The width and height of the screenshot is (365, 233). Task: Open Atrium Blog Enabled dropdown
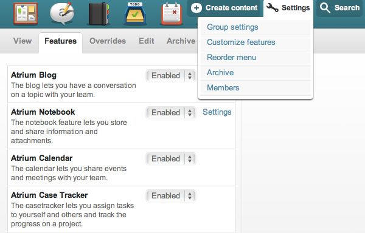[171, 76]
